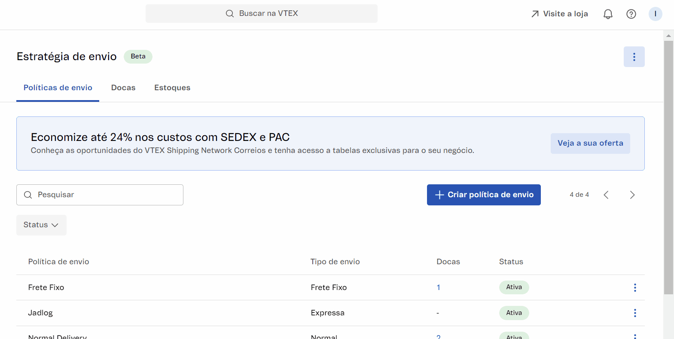Open the user profile avatar
Viewport: 674px width, 339px height.
655,14
